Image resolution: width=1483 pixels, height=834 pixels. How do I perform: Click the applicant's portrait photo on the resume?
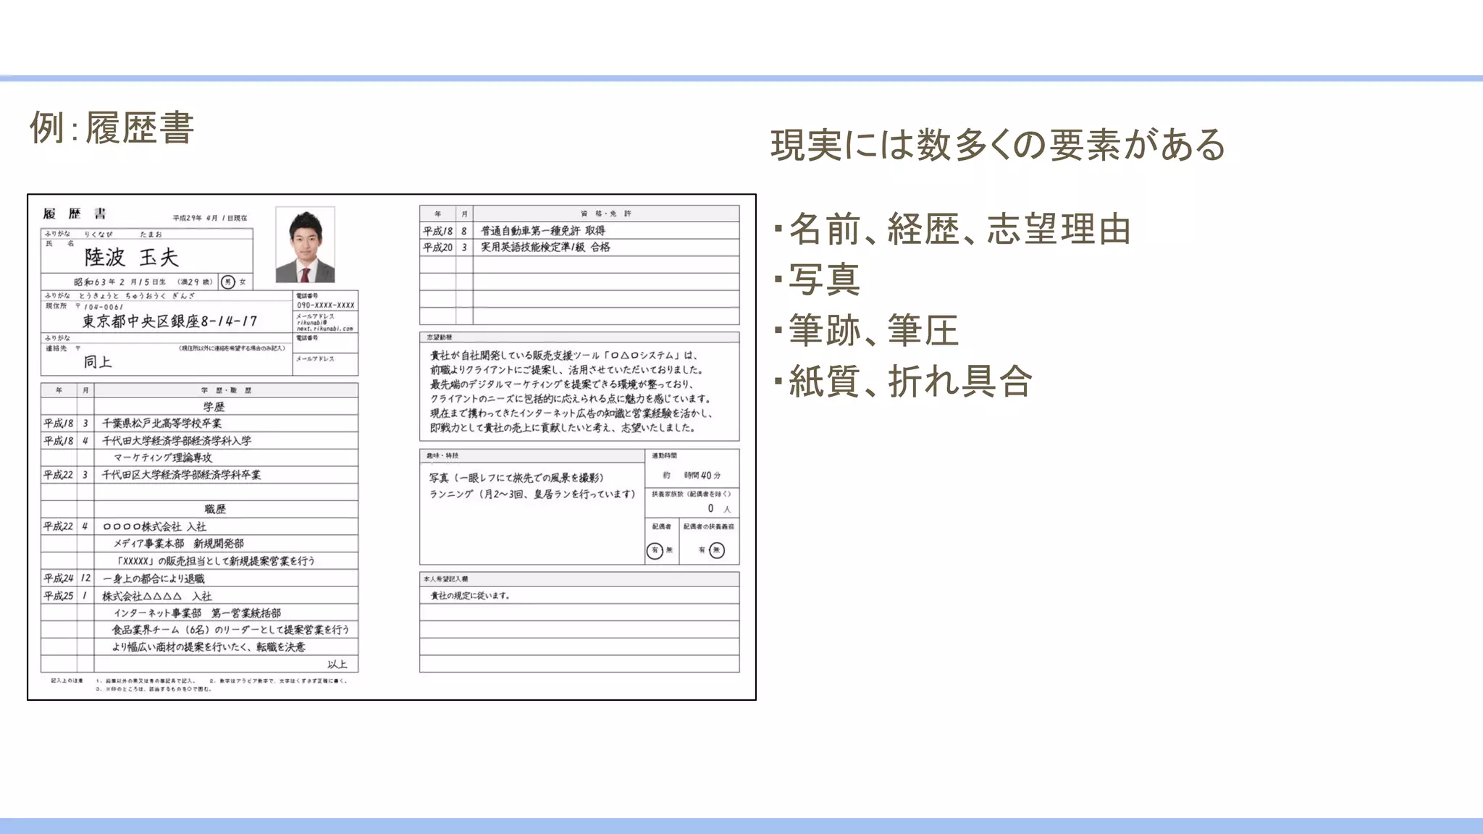[x=305, y=245]
